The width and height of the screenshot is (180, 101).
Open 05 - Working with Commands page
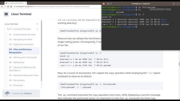point(23,58)
